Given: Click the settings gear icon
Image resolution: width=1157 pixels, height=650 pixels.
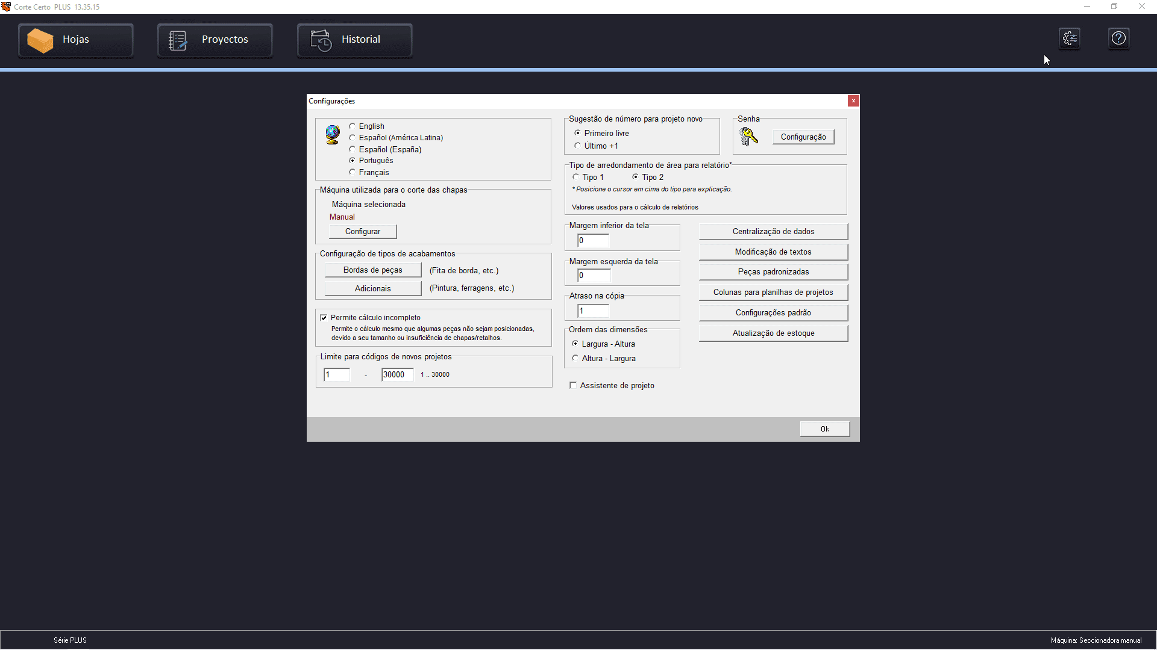Looking at the screenshot, I should point(1070,39).
